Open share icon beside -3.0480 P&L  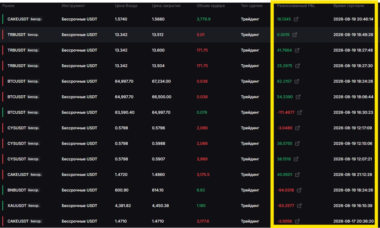tap(297, 128)
